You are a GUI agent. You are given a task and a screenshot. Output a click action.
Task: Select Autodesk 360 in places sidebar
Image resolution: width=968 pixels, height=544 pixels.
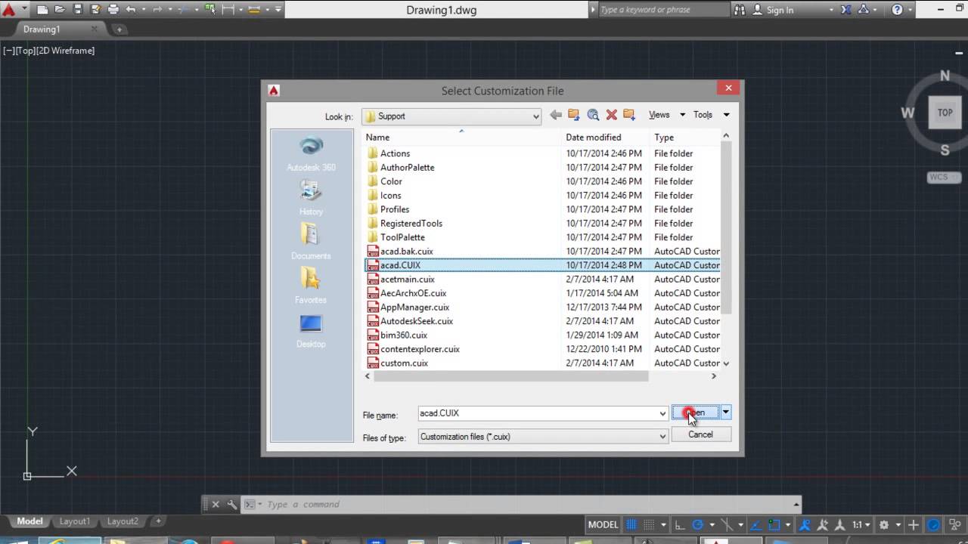(312, 153)
